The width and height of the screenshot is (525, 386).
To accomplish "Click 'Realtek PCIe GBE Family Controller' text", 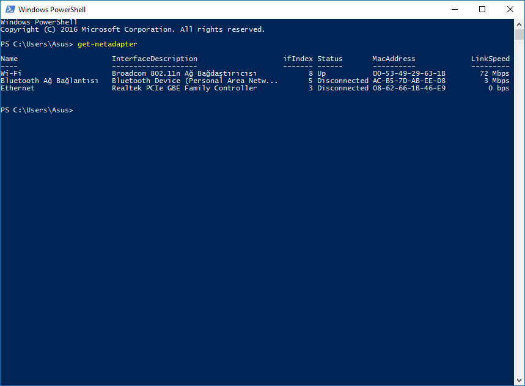I will [185, 89].
